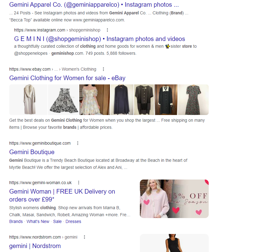Click the 15% OFF New Season promo image
The height and width of the screenshot is (252, 254).
pos(174,199)
